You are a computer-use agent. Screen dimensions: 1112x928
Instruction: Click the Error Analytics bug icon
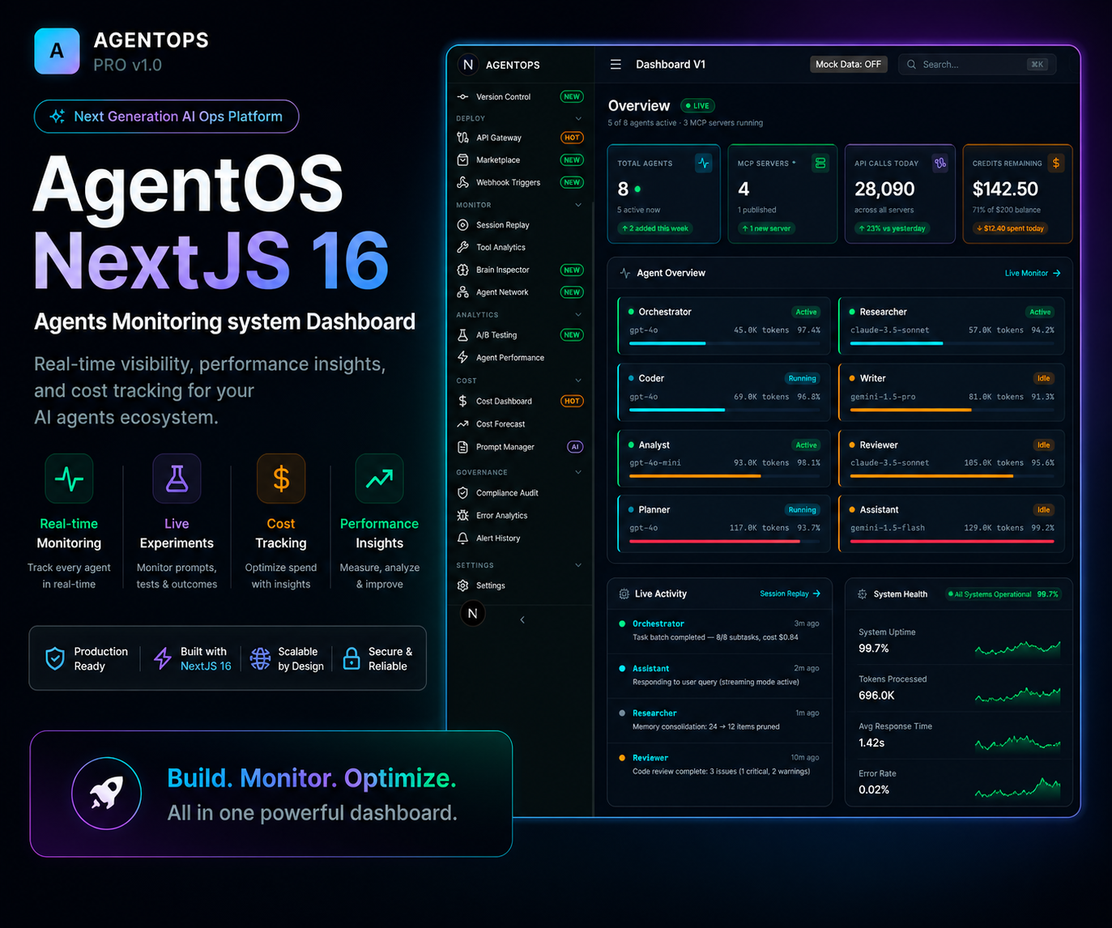[462, 515]
